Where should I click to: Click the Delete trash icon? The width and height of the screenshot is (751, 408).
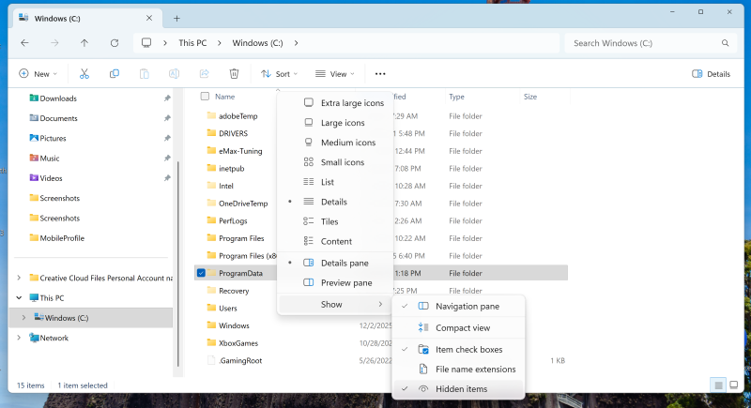coord(234,74)
